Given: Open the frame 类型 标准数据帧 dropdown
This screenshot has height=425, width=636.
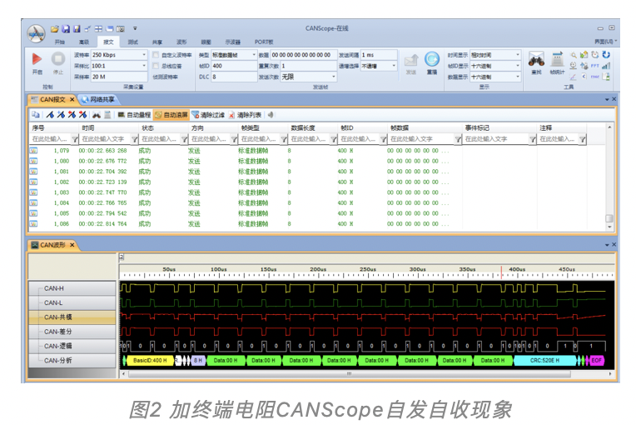Looking at the screenshot, I should click(254, 55).
